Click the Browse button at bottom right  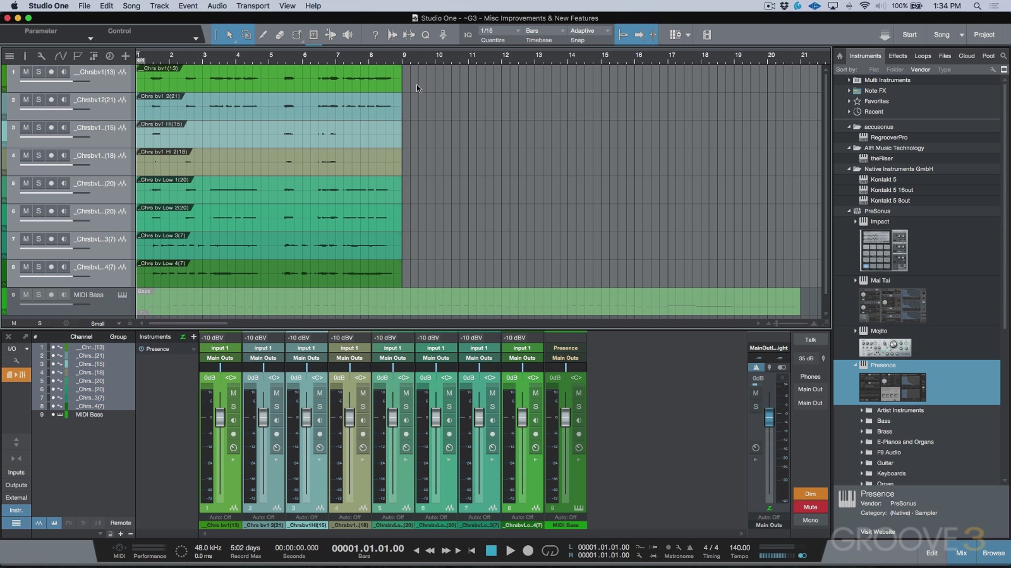(x=993, y=553)
